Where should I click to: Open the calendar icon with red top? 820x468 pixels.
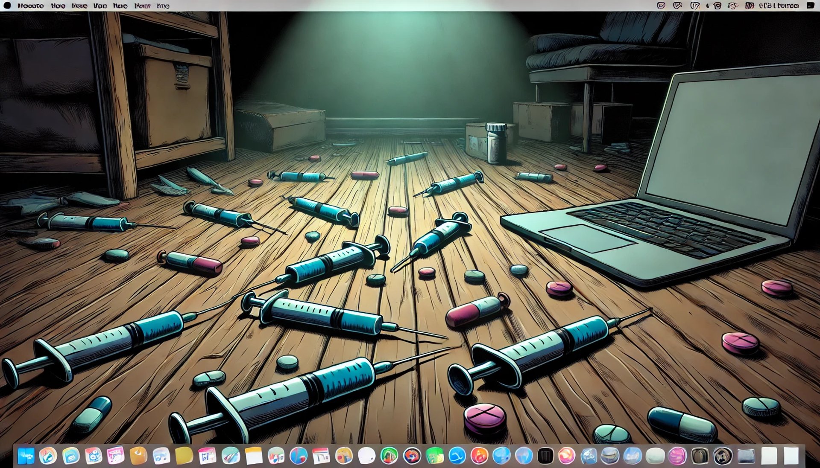[x=321, y=456]
